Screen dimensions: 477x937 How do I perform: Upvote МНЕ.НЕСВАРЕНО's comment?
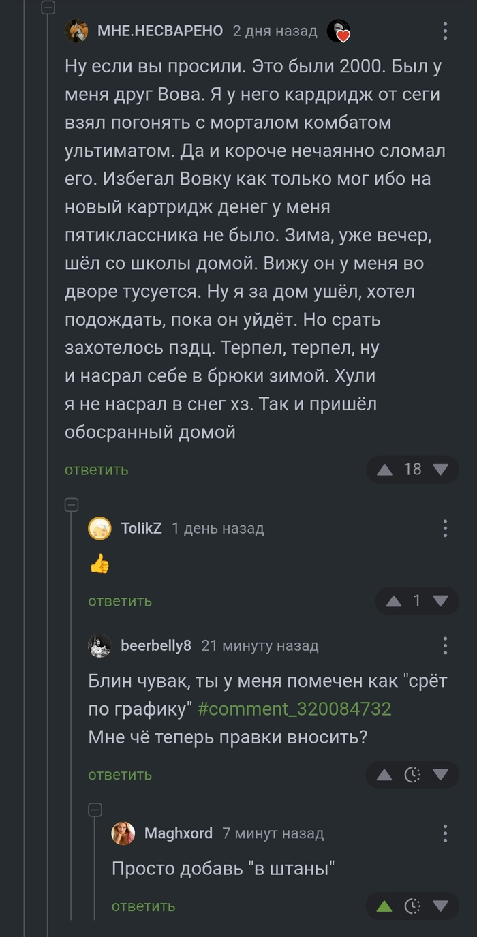[x=385, y=469]
